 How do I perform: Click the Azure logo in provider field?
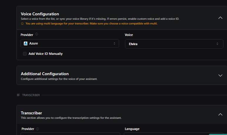point(26,43)
